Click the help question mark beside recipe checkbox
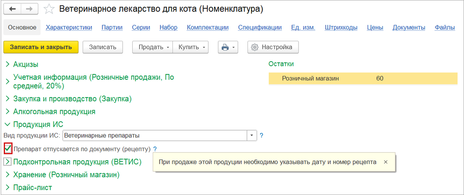 tap(155, 149)
